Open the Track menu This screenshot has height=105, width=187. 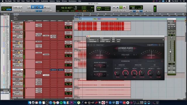(x=28, y=1)
